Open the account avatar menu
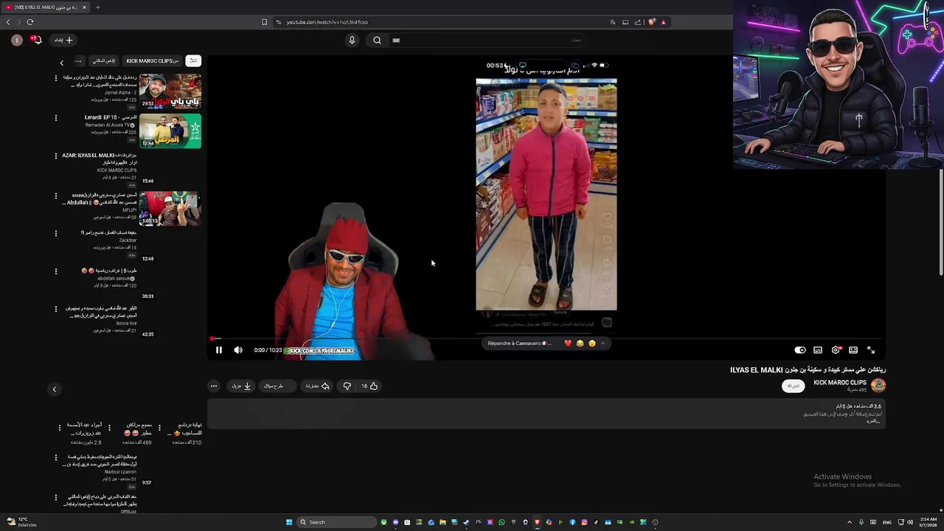 tap(16, 40)
